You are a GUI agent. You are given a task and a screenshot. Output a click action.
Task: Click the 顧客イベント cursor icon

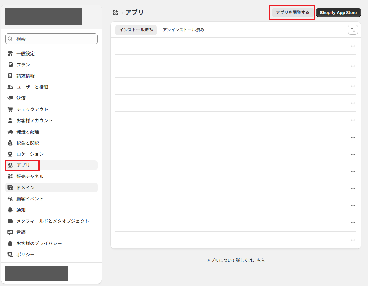(10, 199)
